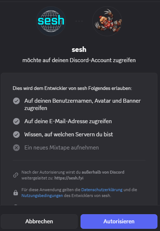Image resolution: width=160 pixels, height=231 pixels.
Task: Click the https://sesh.fyi redirect URL text
Action: [x=69, y=178]
